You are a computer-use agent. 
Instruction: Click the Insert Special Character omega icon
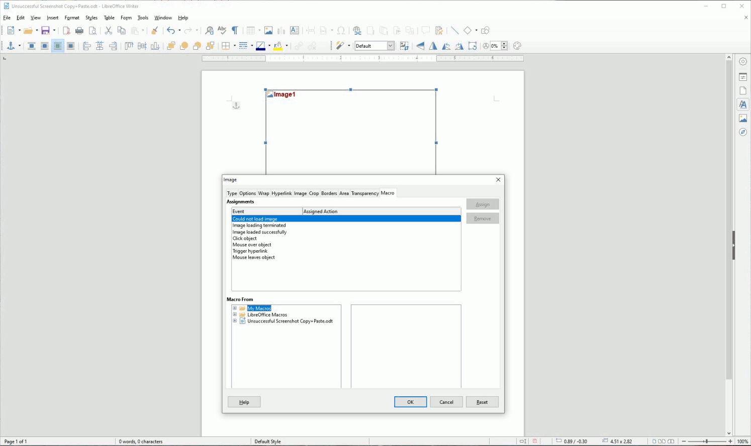341,31
